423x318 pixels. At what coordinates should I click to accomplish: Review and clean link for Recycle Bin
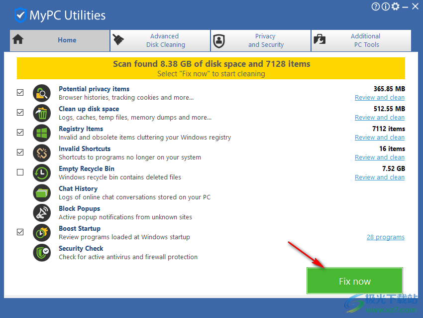[380, 177]
